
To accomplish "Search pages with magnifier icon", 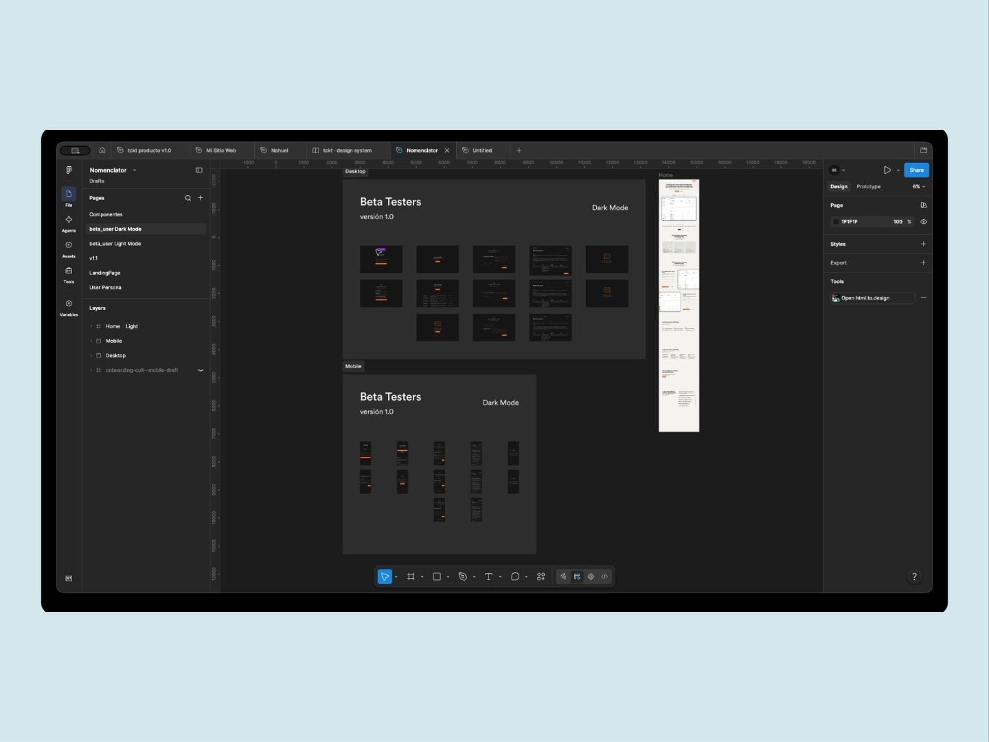I will coord(187,198).
